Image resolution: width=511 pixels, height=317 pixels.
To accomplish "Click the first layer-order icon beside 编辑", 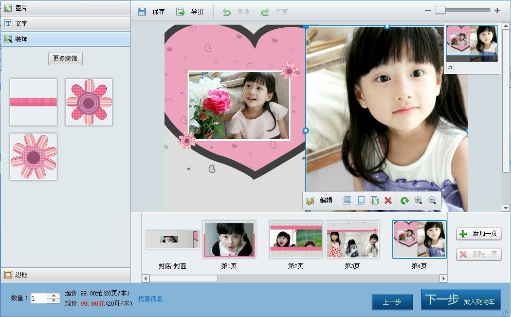I will 347,200.
